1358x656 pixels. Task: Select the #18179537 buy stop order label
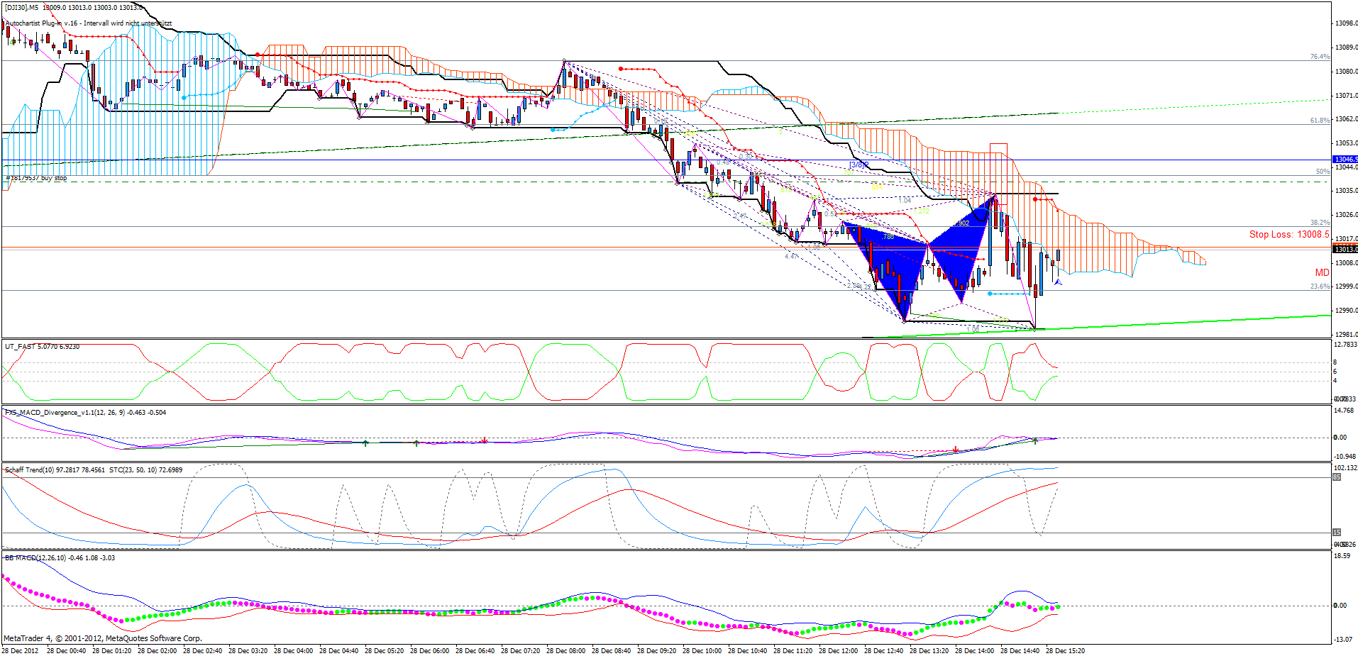36,178
